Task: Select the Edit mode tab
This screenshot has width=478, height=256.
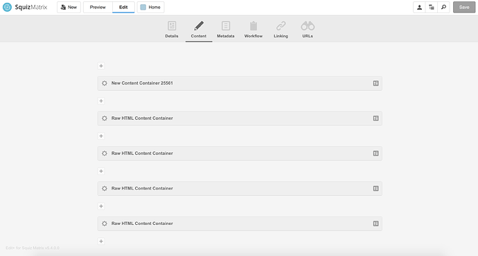Action: click(x=123, y=8)
